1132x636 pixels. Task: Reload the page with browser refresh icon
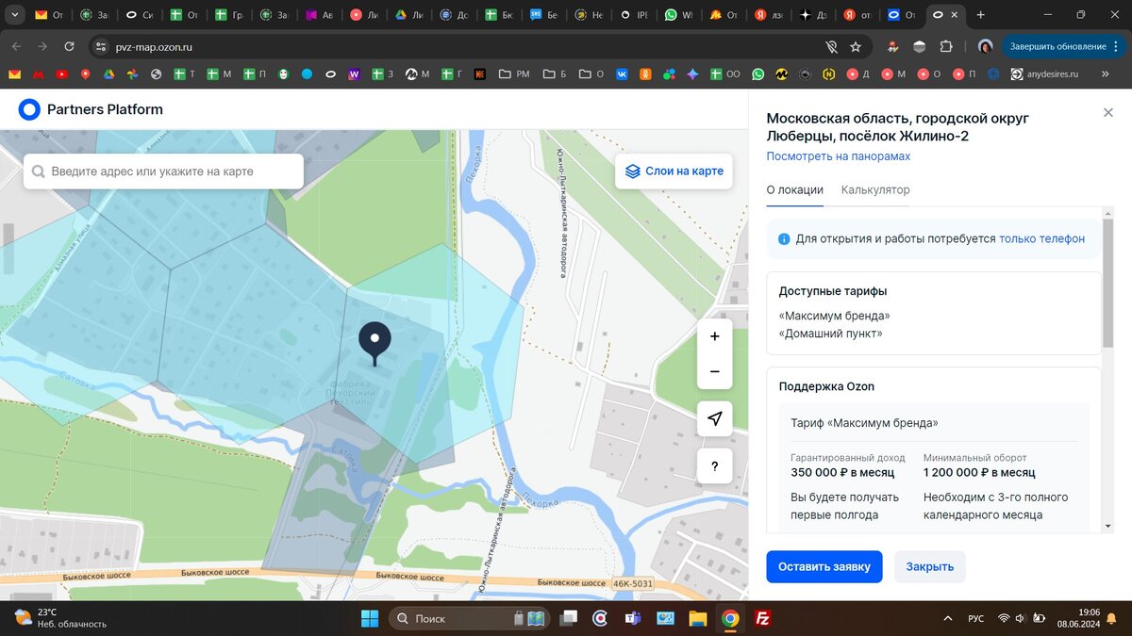tap(69, 46)
